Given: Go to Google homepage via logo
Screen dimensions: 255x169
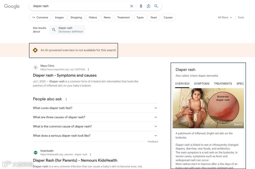Looking at the screenshot, I should pos(12,6).
